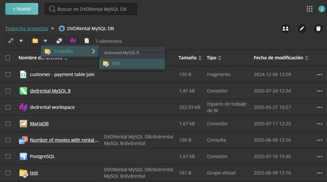The image size is (327, 182).
Task: Click the pencil edit project icon
Action: (x=302, y=29)
